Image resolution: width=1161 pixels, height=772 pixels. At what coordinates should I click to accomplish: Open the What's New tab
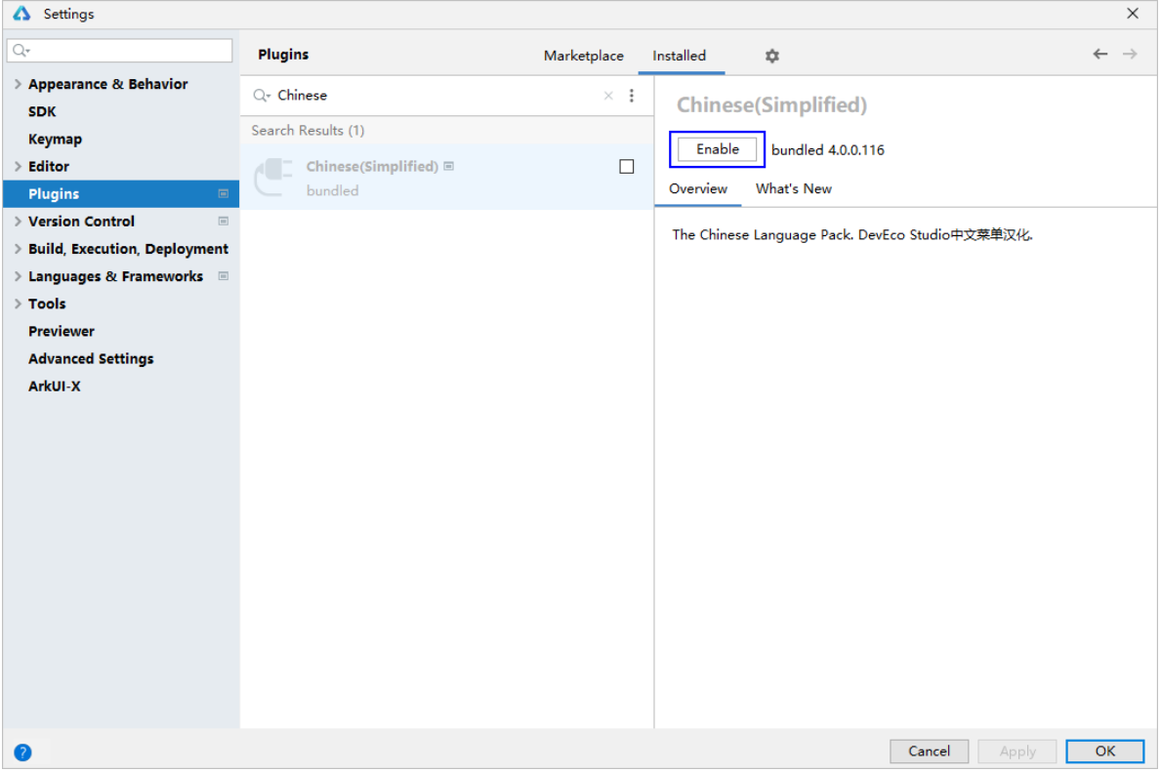(793, 188)
